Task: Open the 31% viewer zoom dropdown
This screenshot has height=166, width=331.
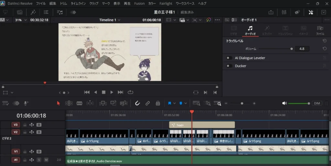Action: (21, 20)
